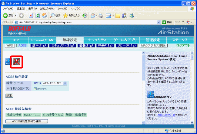Open the Back button history arrow

coord(15,15)
